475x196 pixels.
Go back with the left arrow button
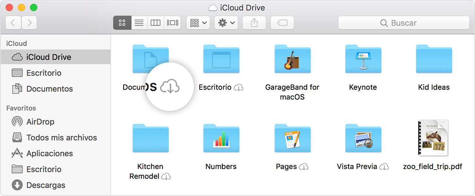click(x=13, y=23)
